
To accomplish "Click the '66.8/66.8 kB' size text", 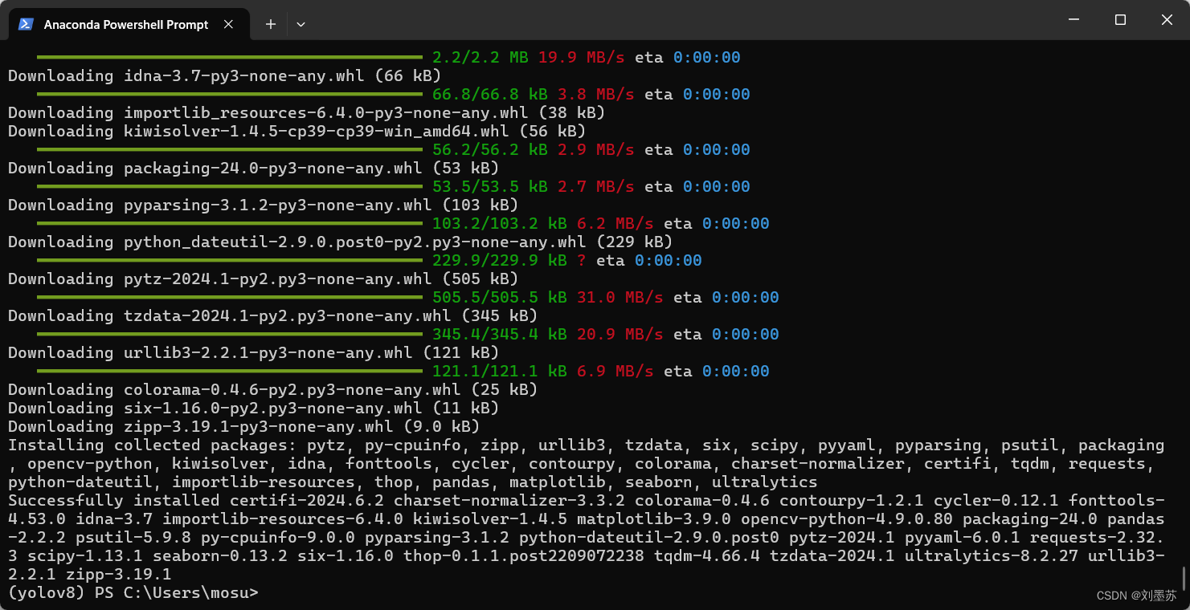I will pyautogui.click(x=490, y=95).
